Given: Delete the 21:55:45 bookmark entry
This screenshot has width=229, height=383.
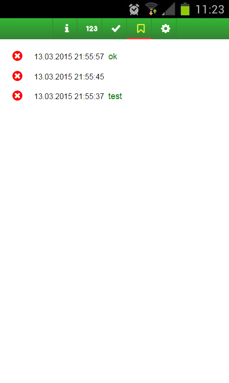Looking at the screenshot, I should pyautogui.click(x=17, y=76).
